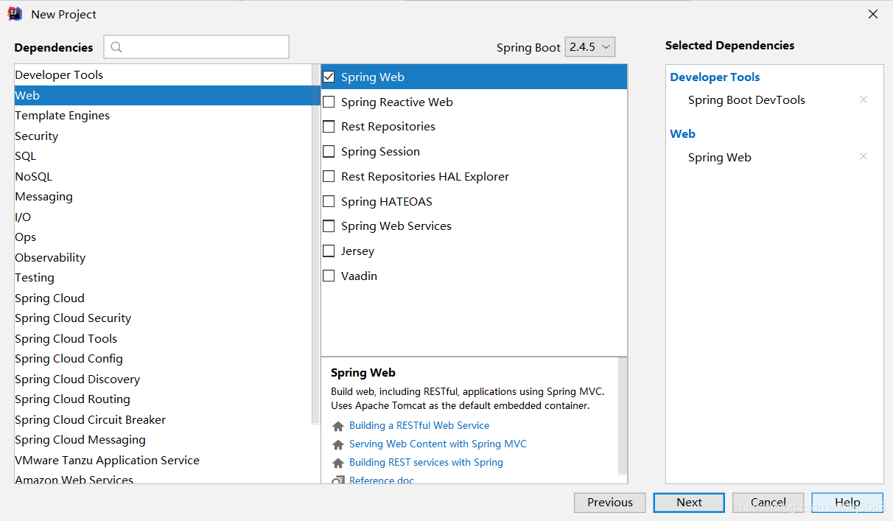The width and height of the screenshot is (893, 521).
Task: Close the New Project dialog
Action: point(873,14)
